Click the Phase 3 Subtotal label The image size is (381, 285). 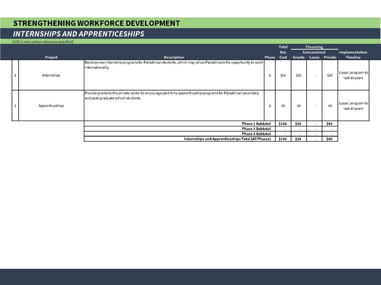256,134
